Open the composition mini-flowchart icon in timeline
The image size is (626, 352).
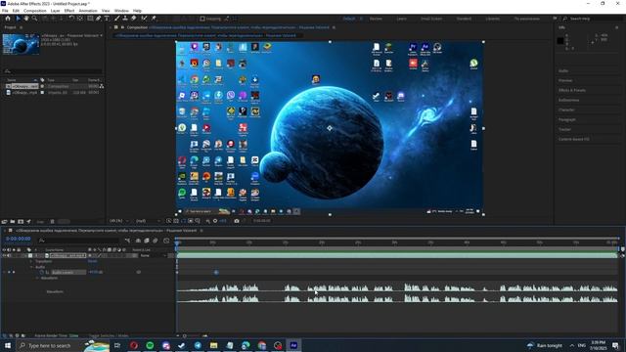(x=127, y=241)
